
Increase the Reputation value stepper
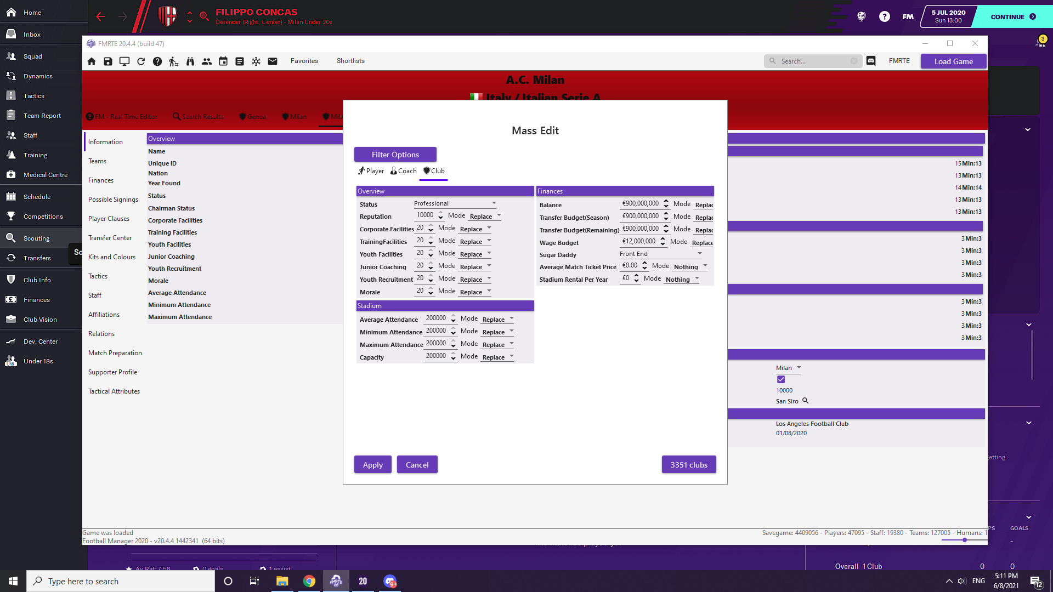pyautogui.click(x=440, y=213)
